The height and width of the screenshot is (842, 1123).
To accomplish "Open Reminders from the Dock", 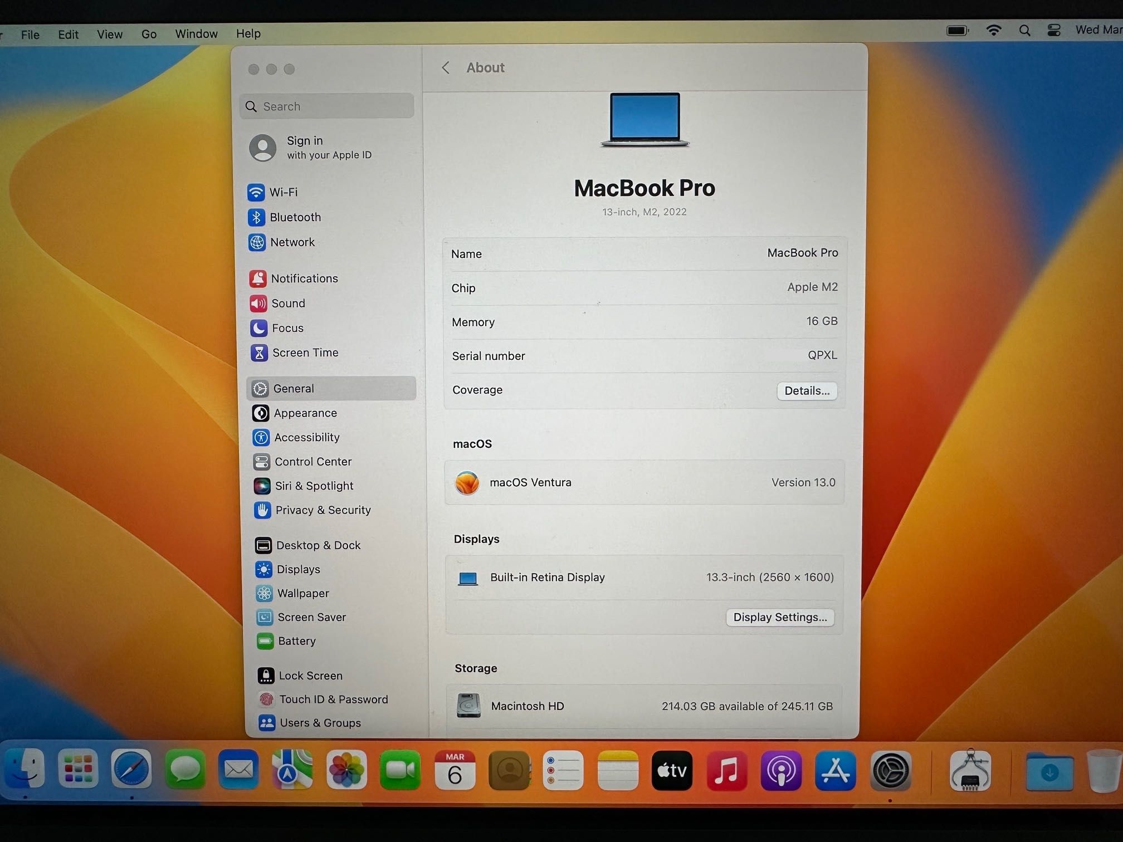I will point(563,770).
